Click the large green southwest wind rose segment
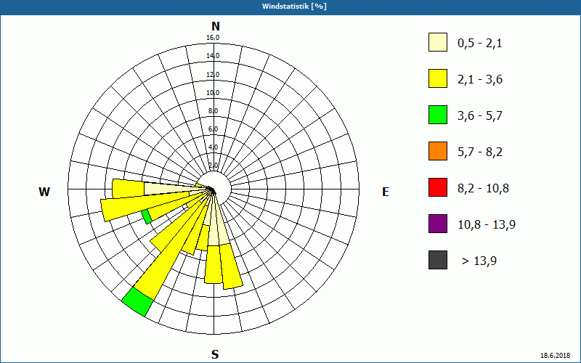The height and width of the screenshot is (363, 581). (137, 302)
